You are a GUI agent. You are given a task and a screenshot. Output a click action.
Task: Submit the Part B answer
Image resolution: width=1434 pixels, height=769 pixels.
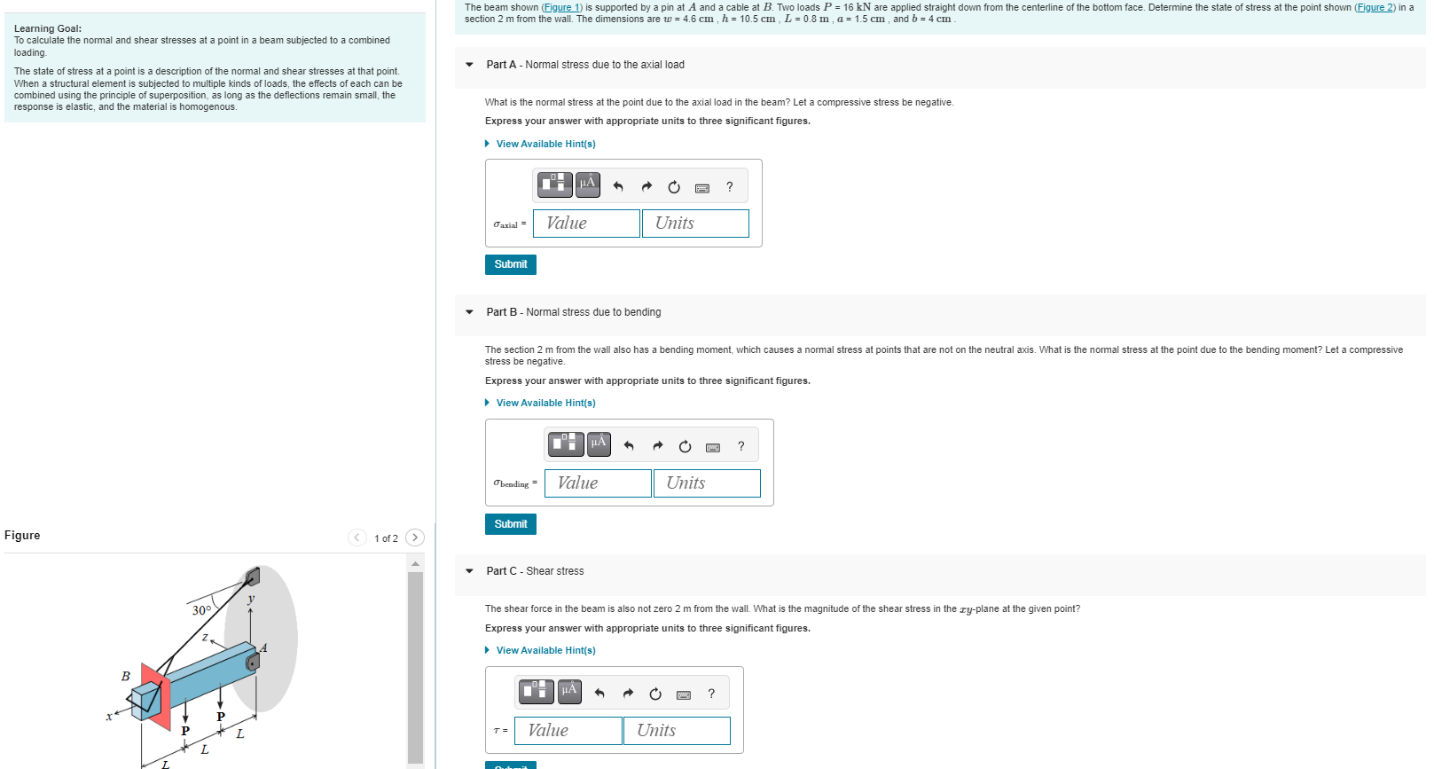[x=511, y=524]
